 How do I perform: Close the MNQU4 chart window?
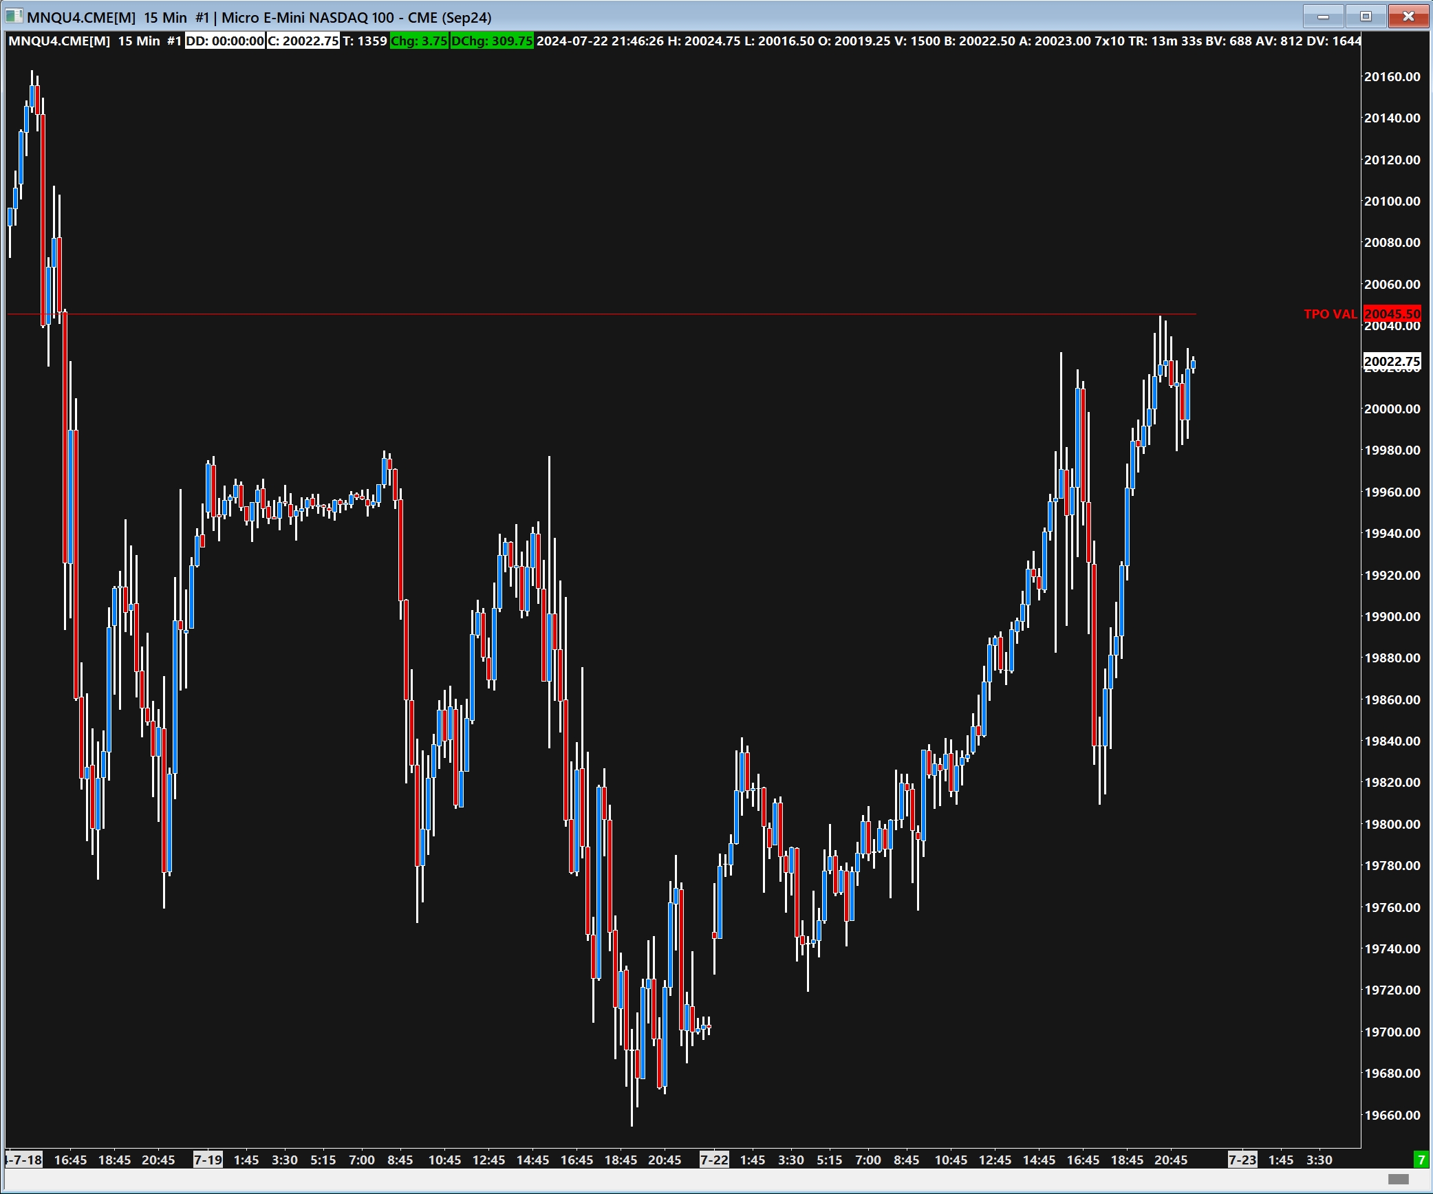tap(1408, 17)
